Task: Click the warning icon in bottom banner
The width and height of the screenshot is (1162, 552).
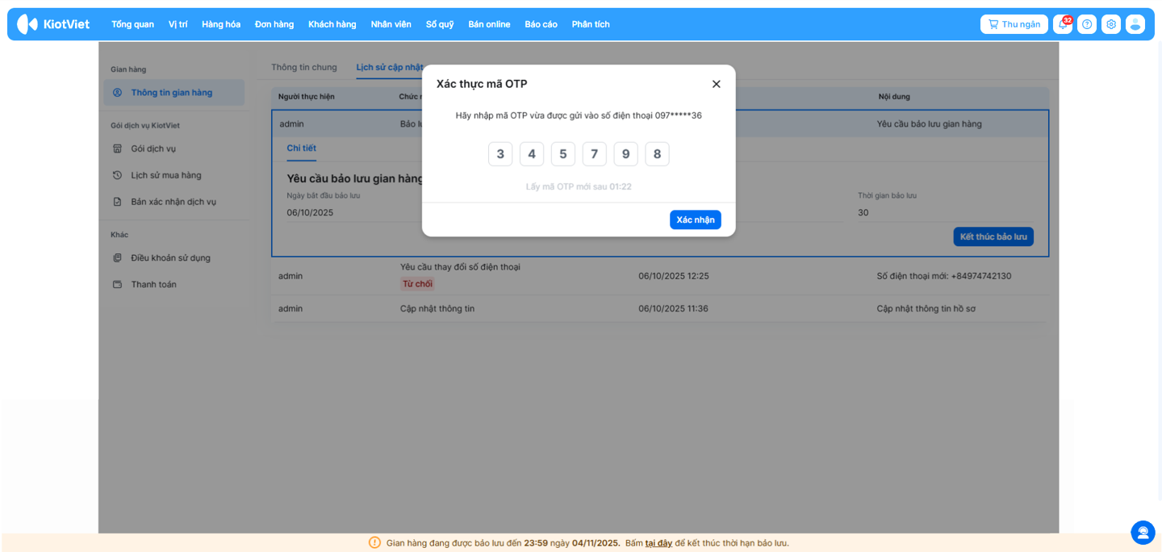Action: pyautogui.click(x=374, y=542)
